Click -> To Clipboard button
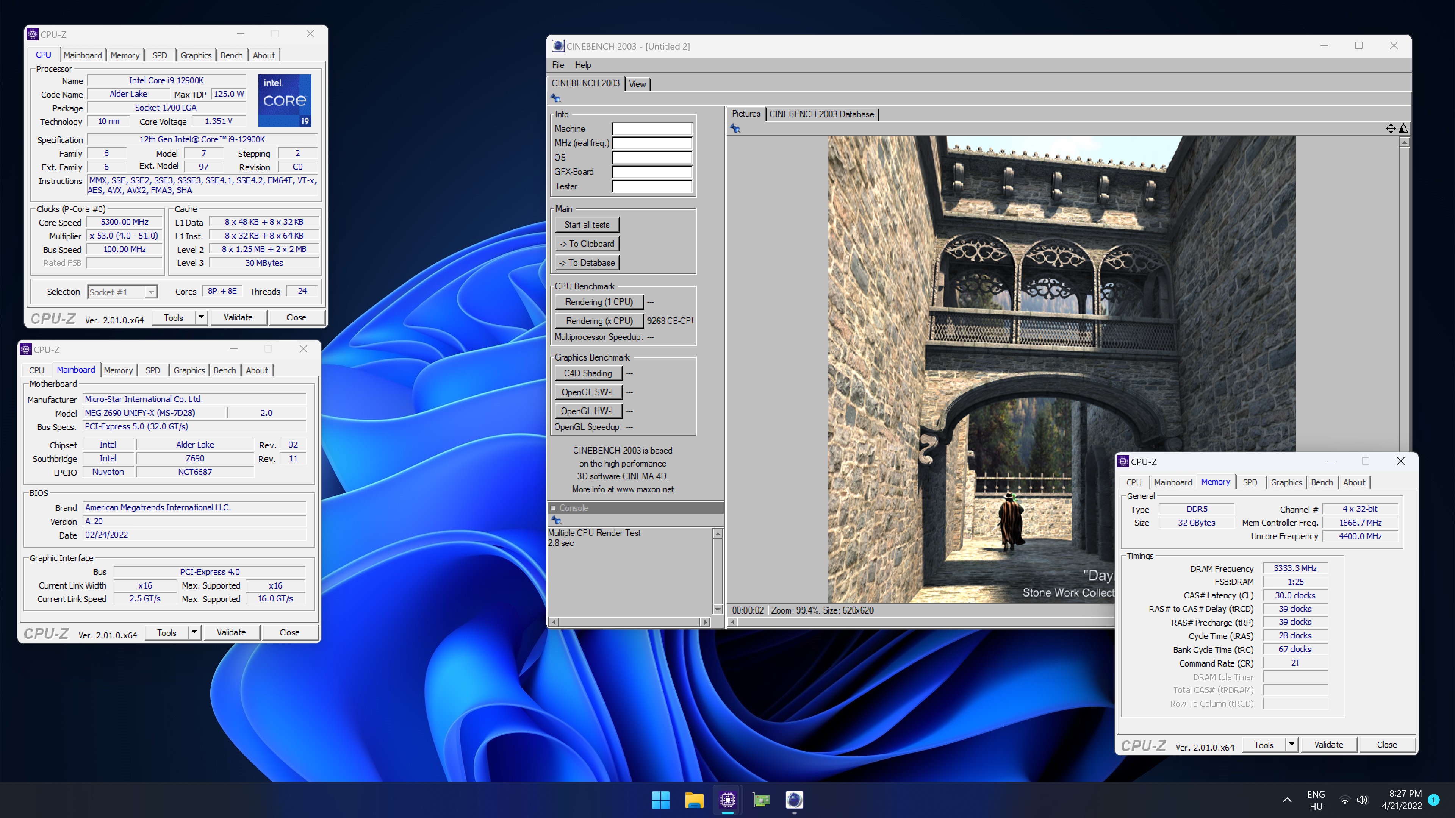Image resolution: width=1455 pixels, height=818 pixels. click(587, 244)
